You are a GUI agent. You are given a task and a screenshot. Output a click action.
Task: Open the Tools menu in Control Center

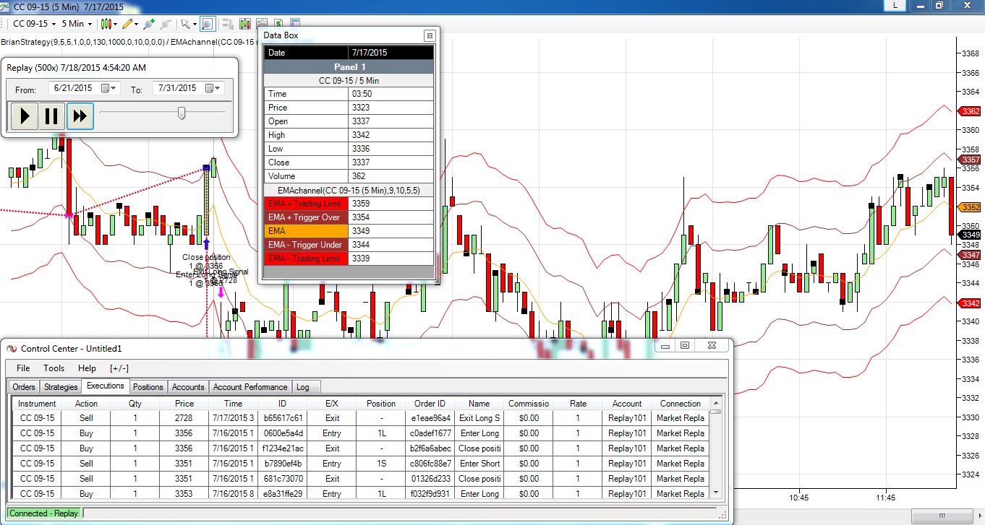click(x=54, y=368)
